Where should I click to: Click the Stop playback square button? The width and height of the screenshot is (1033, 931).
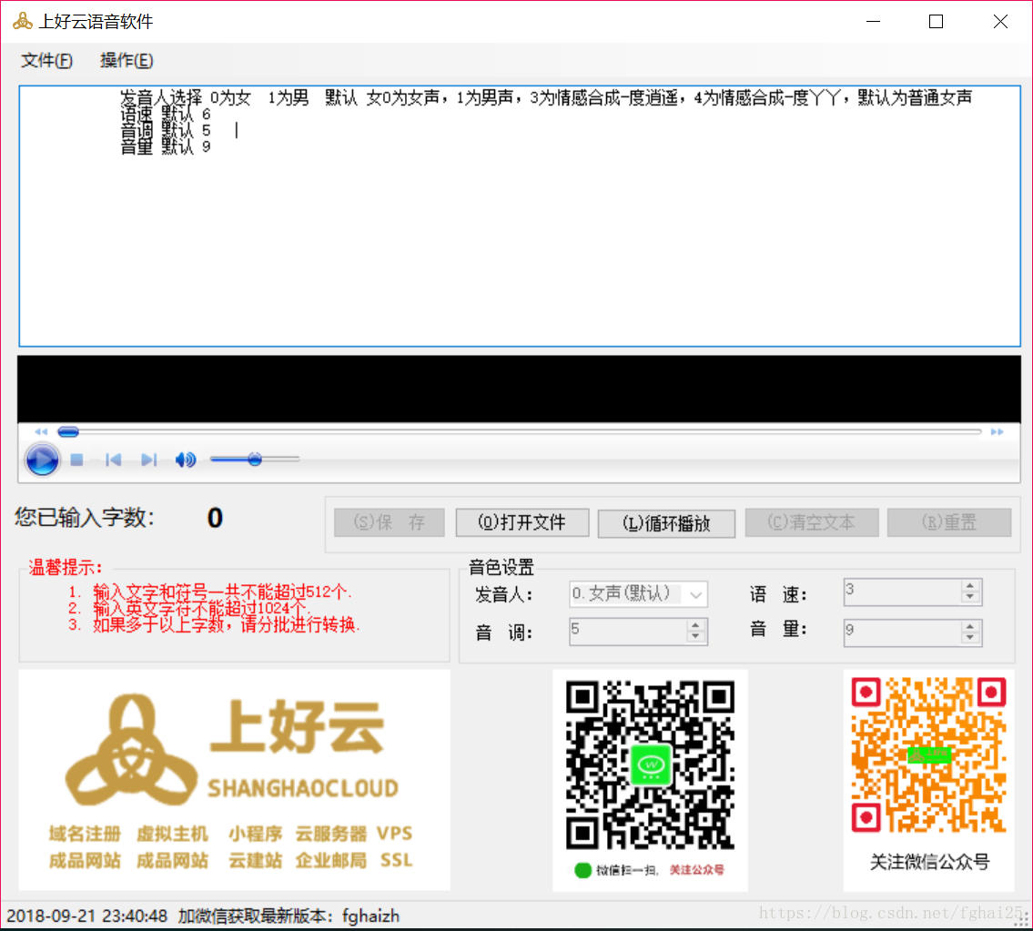click(77, 460)
